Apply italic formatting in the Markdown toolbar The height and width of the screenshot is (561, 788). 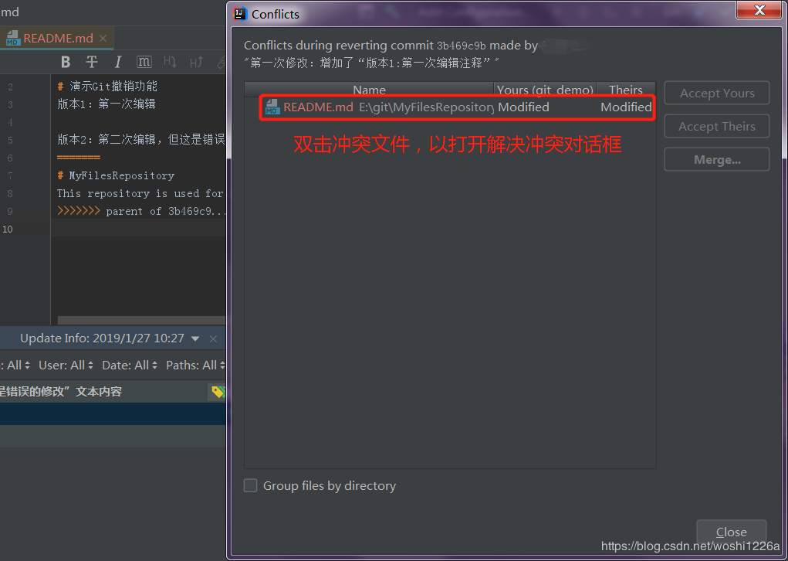tap(117, 62)
